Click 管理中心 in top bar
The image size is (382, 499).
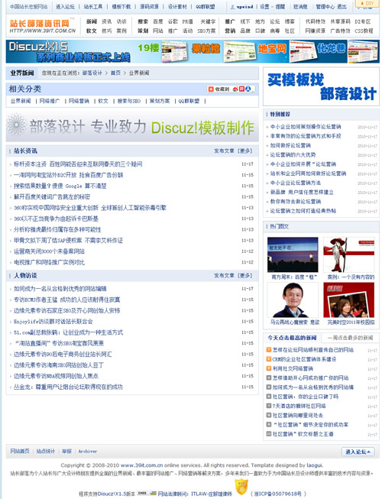coord(325,6)
